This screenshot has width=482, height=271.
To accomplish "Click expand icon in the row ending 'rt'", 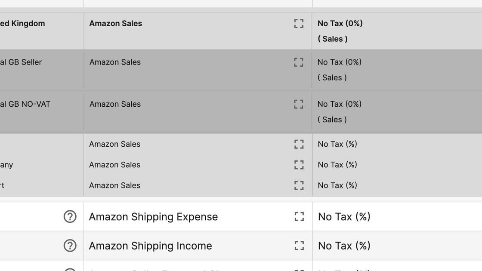I will coord(299,185).
